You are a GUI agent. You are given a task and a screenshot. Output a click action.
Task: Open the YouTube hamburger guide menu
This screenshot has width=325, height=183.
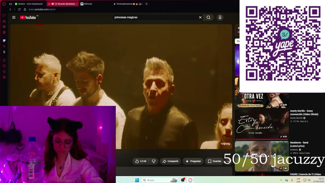[14, 17]
